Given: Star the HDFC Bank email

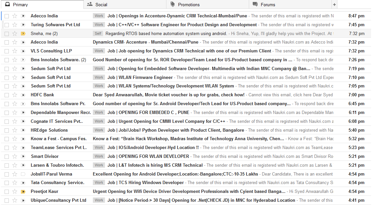Looking at the screenshot, I should 14,95.
